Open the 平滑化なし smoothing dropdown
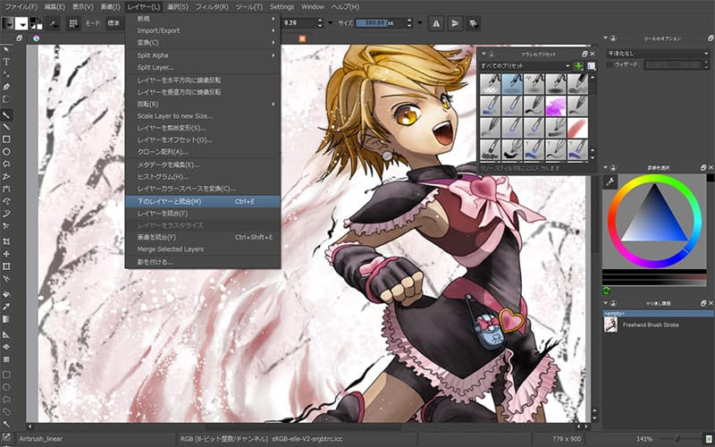 click(x=658, y=54)
